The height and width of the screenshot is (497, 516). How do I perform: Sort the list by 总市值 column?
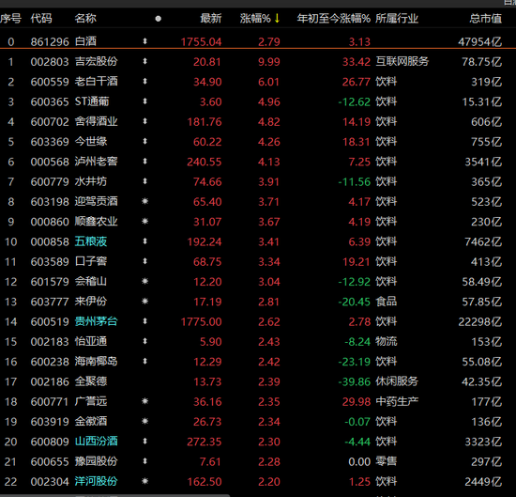485,19
